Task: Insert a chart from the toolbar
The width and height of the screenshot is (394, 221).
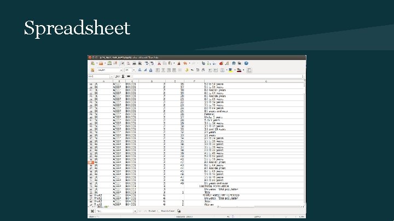Action: pyautogui.click(x=222, y=63)
